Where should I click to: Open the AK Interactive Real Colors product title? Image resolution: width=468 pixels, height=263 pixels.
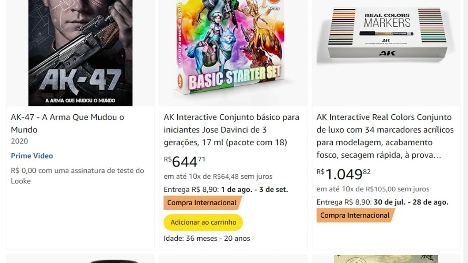[x=385, y=136]
